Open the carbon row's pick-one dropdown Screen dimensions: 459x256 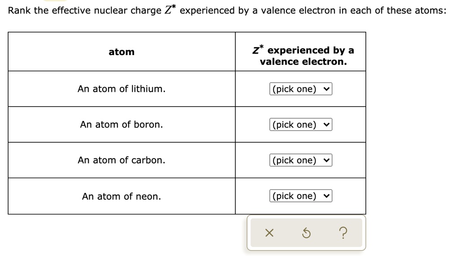pyautogui.click(x=301, y=160)
